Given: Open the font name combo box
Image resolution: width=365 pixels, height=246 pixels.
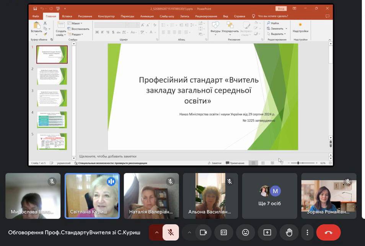Looking at the screenshot, I should [x=111, y=25].
